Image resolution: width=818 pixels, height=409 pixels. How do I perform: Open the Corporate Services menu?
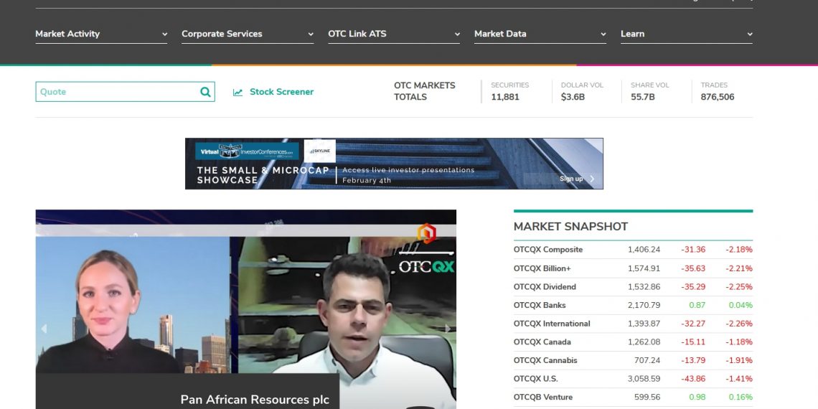coord(248,34)
